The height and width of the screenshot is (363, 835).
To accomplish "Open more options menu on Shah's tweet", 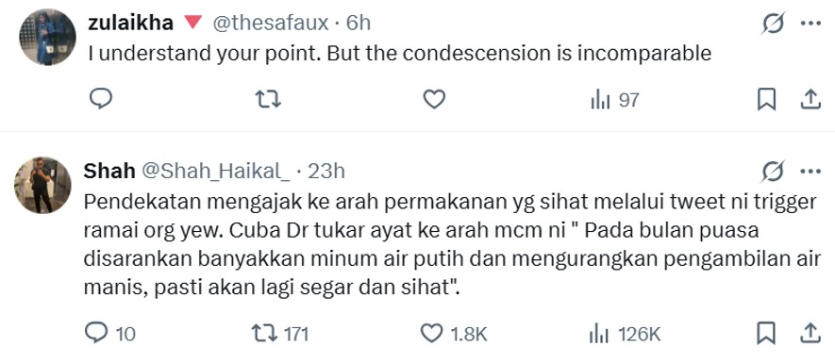I will click(810, 172).
